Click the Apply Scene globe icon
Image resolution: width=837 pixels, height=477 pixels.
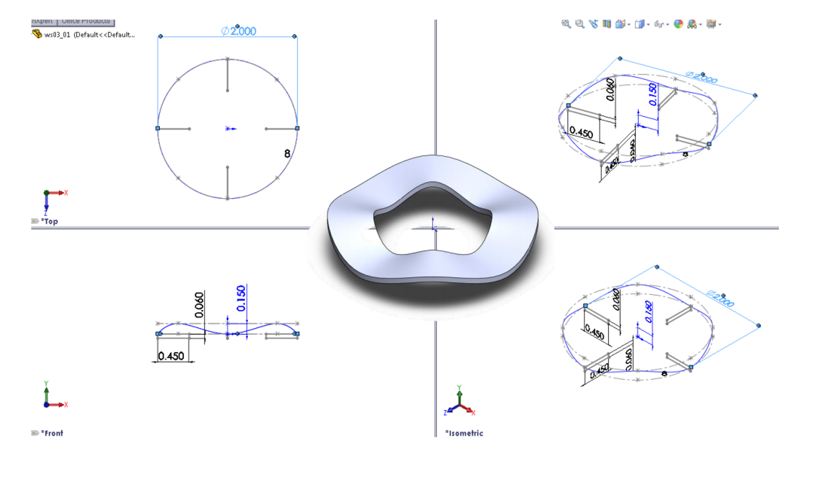tap(691, 25)
